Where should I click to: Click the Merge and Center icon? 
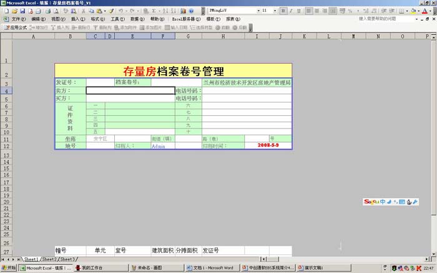333,11
